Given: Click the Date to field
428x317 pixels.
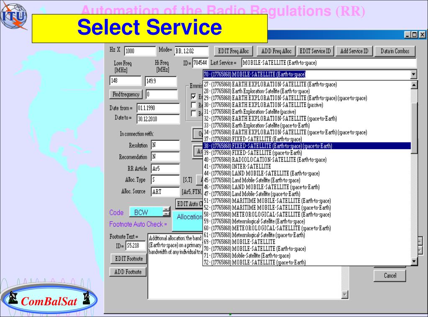Looking at the screenshot, I should pos(158,119).
